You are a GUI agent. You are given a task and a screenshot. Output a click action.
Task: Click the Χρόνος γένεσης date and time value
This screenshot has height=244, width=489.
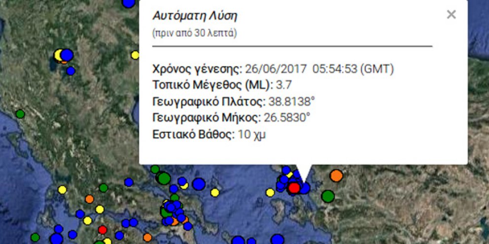pos(319,69)
